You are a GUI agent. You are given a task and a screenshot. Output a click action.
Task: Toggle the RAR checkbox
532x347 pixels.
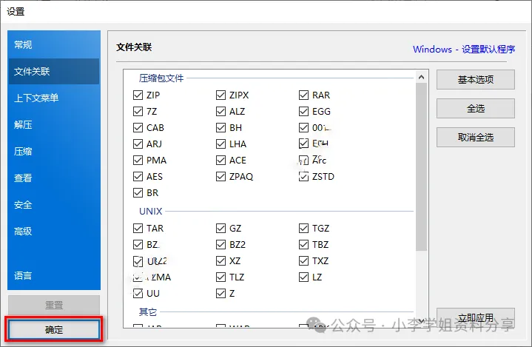tap(303, 95)
